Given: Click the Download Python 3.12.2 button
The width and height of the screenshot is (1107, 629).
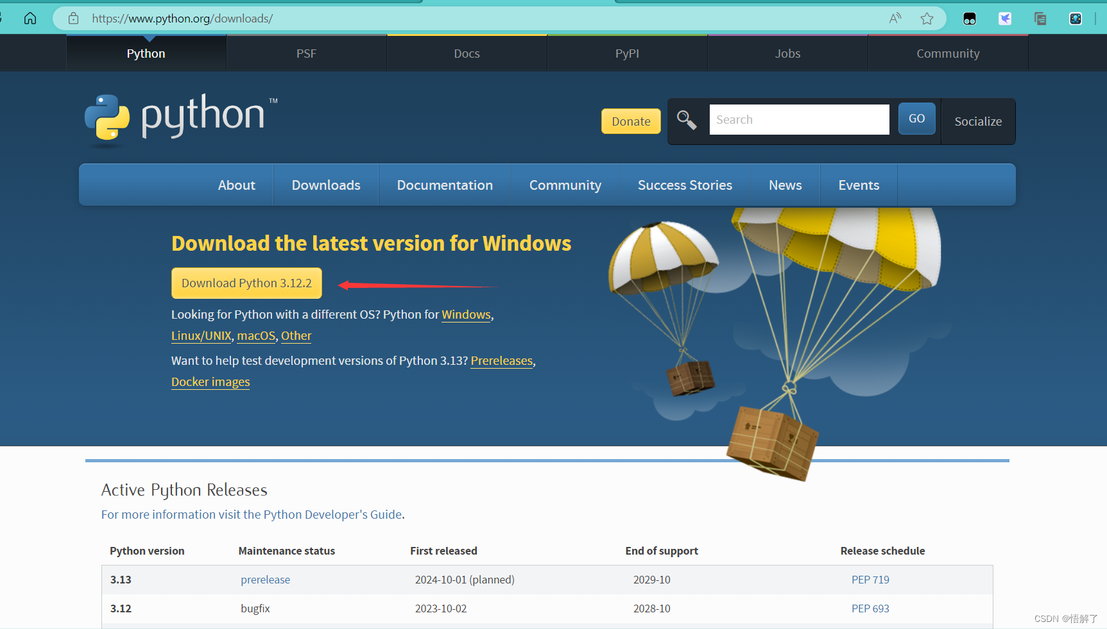Looking at the screenshot, I should 246,283.
